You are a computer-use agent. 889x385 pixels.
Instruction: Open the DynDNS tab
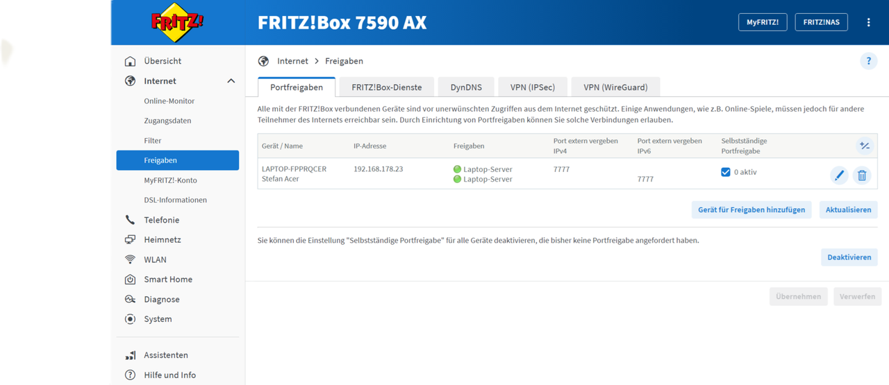[466, 87]
